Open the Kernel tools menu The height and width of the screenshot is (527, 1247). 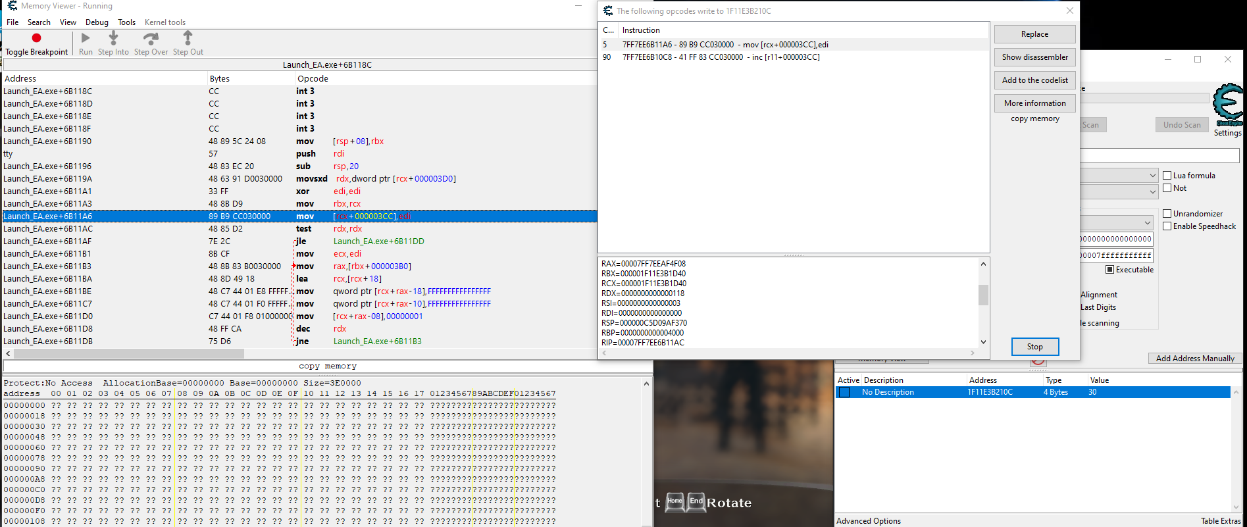point(165,22)
